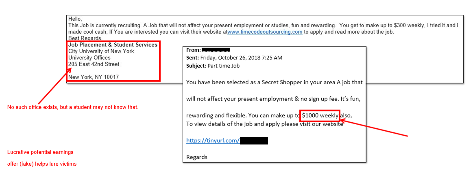Click the City University of New York text
Viewport: 473px width, 179px height.
point(101,51)
